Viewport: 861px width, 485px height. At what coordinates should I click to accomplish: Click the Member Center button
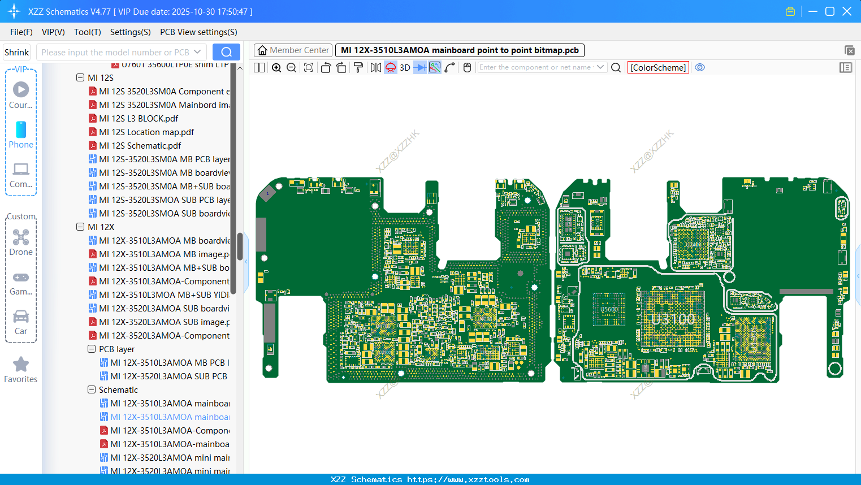293,50
